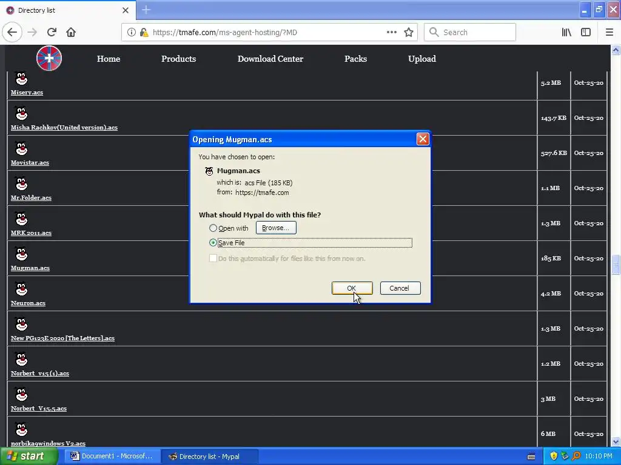Screen dimensions: 621x465
Task: Toggle the sidebar view icon
Action: (586, 32)
